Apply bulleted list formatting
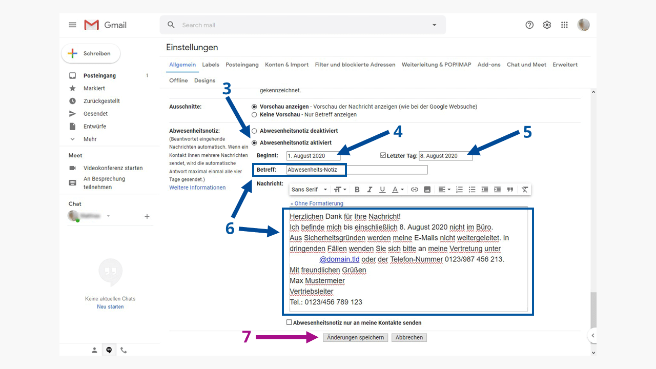Viewport: 656px width, 369px height. [x=472, y=190]
